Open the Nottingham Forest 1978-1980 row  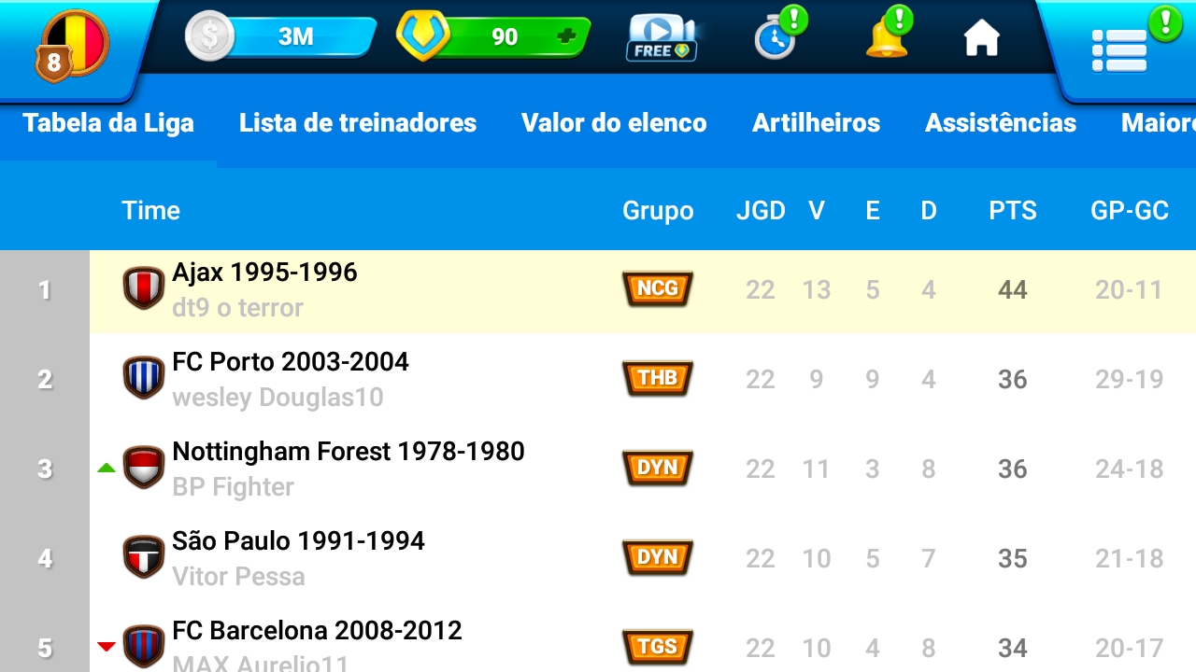click(348, 468)
